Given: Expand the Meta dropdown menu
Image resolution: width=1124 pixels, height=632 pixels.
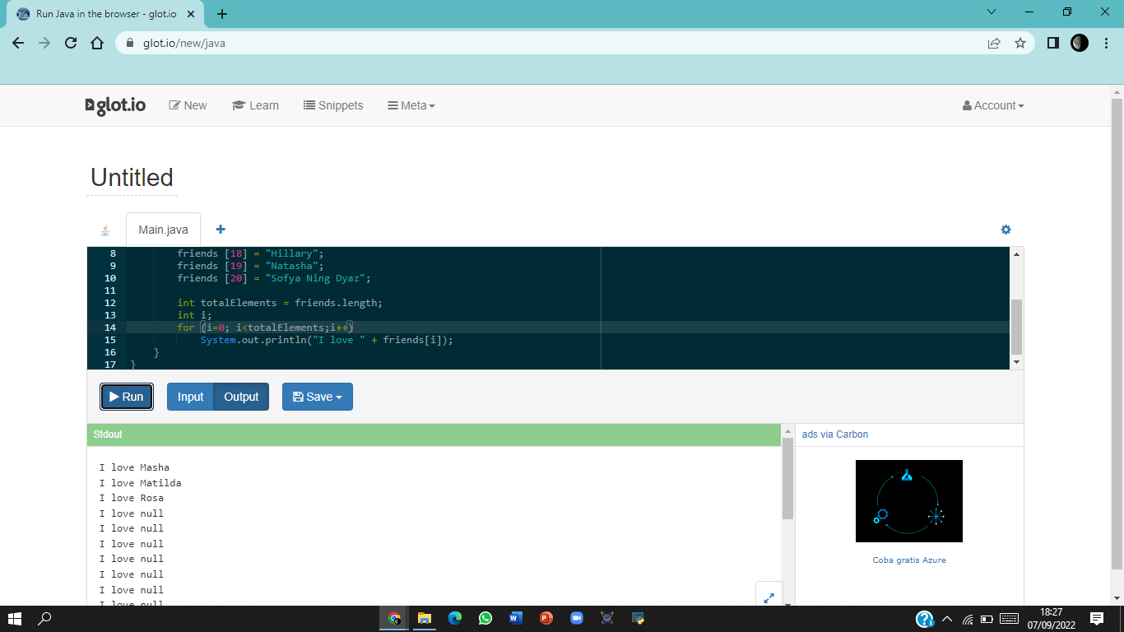Looking at the screenshot, I should coord(411,105).
